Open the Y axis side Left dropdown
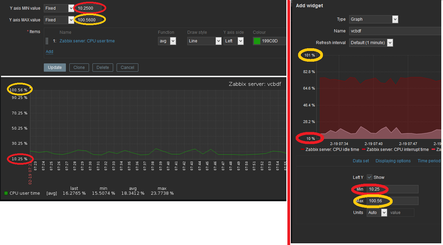443x245 pixels. (234, 41)
